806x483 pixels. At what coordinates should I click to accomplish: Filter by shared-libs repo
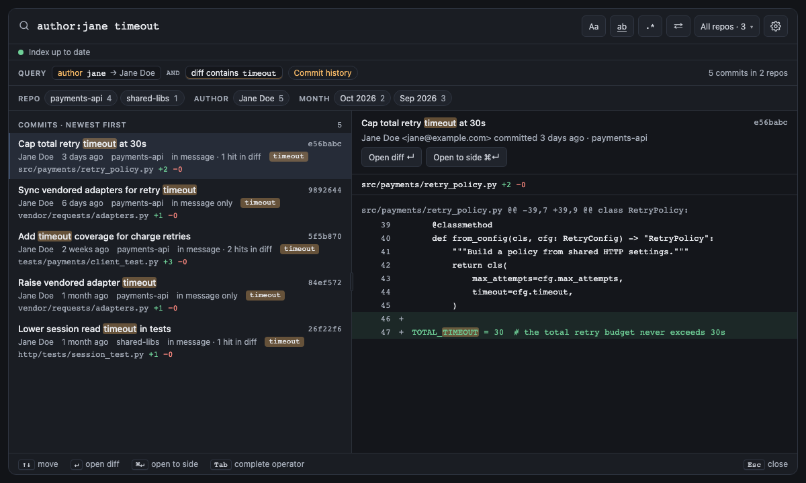click(x=152, y=99)
